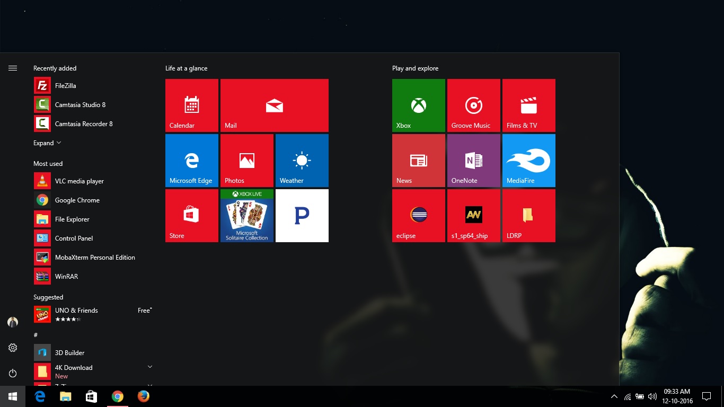Click the battery tray icon
The image size is (724, 407).
640,396
